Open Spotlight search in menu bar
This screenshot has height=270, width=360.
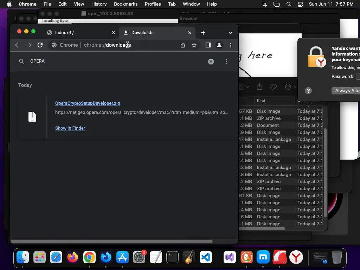click(x=289, y=4)
